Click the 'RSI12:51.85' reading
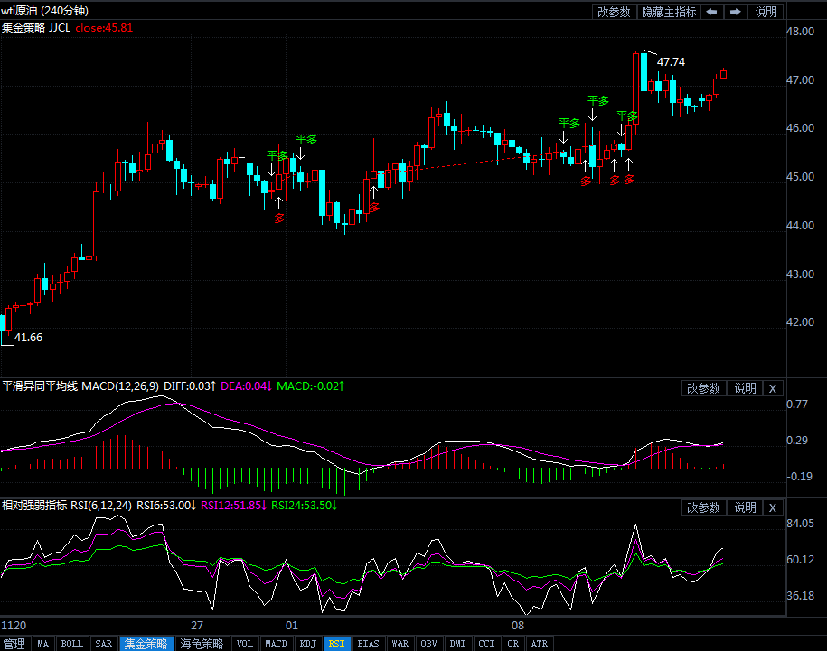This screenshot has width=827, height=651. click(234, 506)
